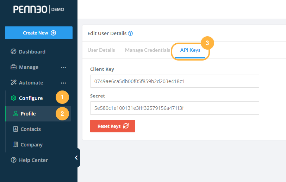Click the plus icon in Create New
This screenshot has width=286, height=182.
coord(54,33)
